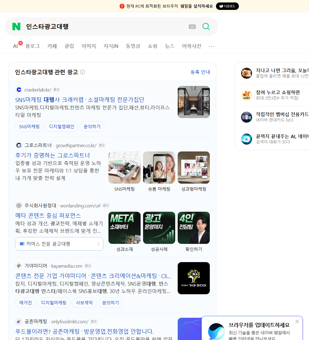The image size is (309, 340).
Task: Click the crackerlab office photo thumbnail
Action: [194, 102]
